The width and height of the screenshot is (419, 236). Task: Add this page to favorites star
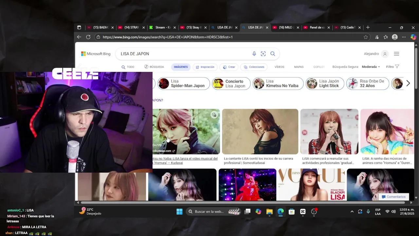(x=366, y=37)
